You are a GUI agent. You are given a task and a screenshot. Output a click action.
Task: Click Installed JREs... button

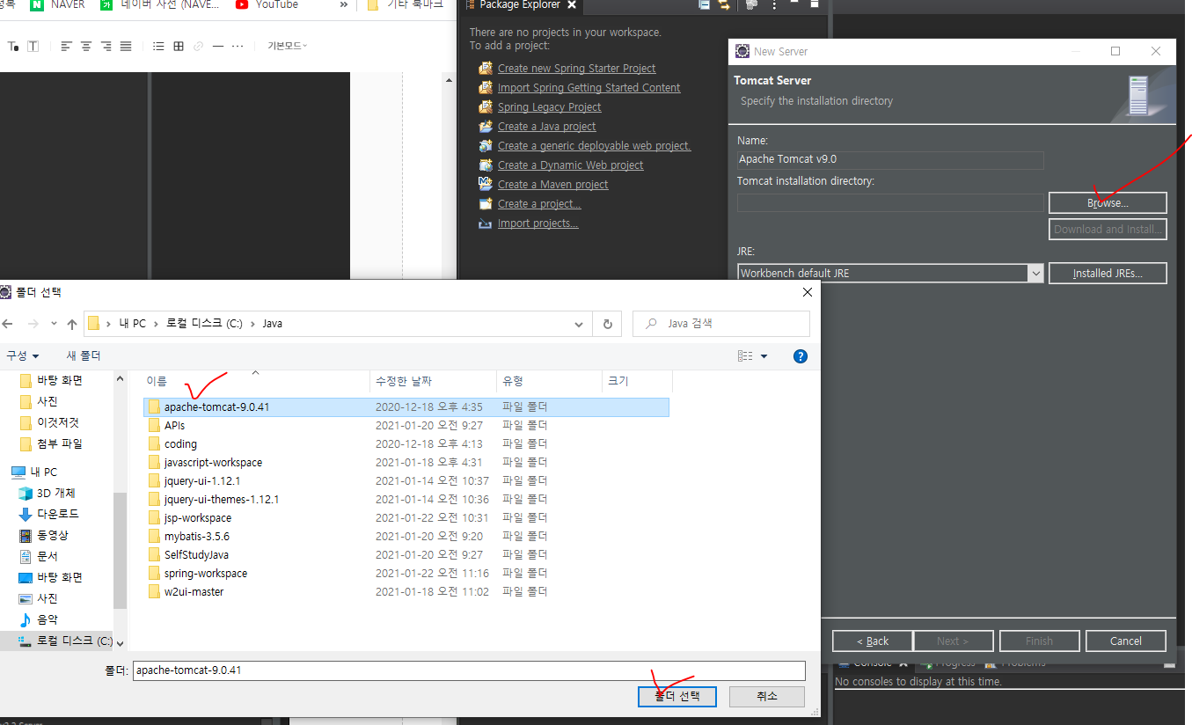tap(1108, 274)
